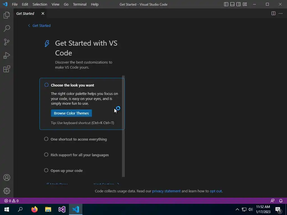Viewport: 287px width, 215px height.
Task: Click the walkthrough steps scrollbar
Action: [x=123, y=126]
